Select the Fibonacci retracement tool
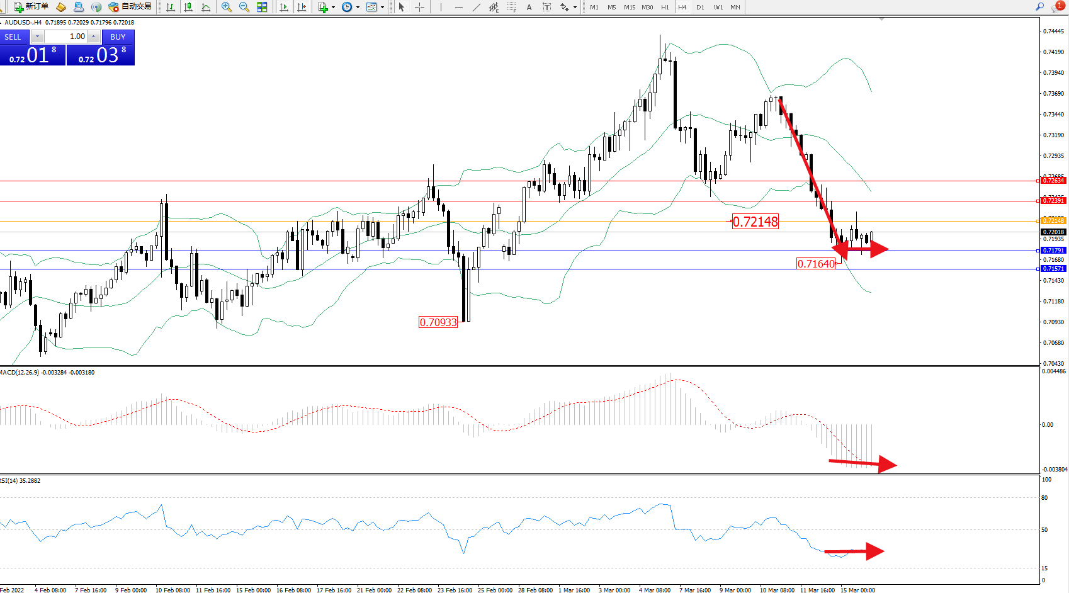The image size is (1069, 593). pos(512,7)
